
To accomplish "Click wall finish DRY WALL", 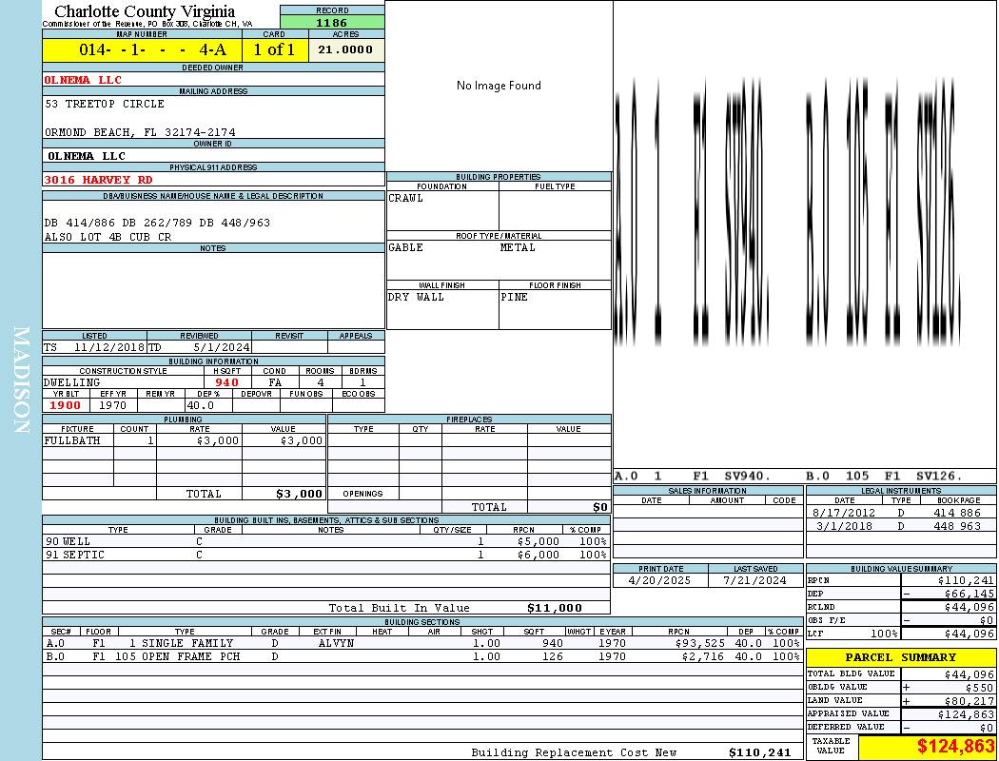I will [x=416, y=298].
